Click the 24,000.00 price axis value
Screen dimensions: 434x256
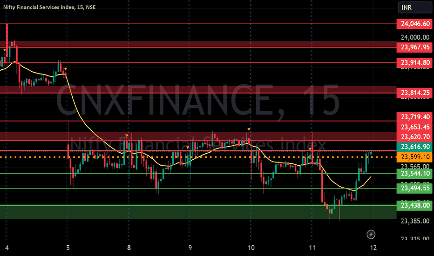415,37
